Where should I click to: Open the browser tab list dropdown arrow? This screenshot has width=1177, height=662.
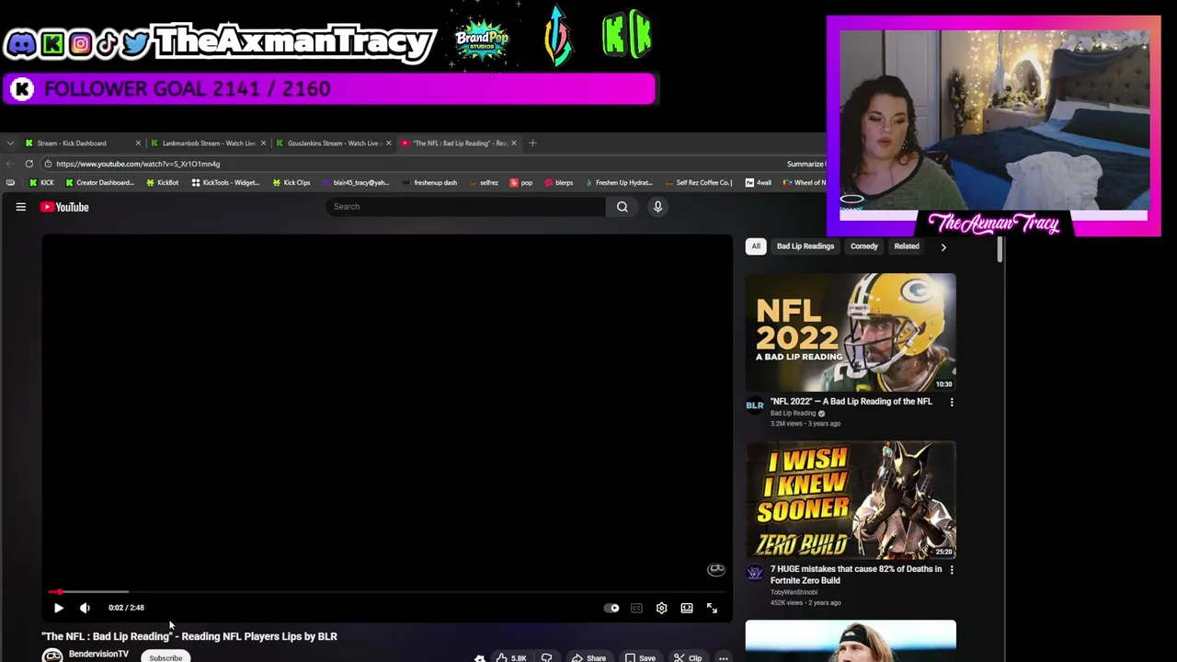9,143
